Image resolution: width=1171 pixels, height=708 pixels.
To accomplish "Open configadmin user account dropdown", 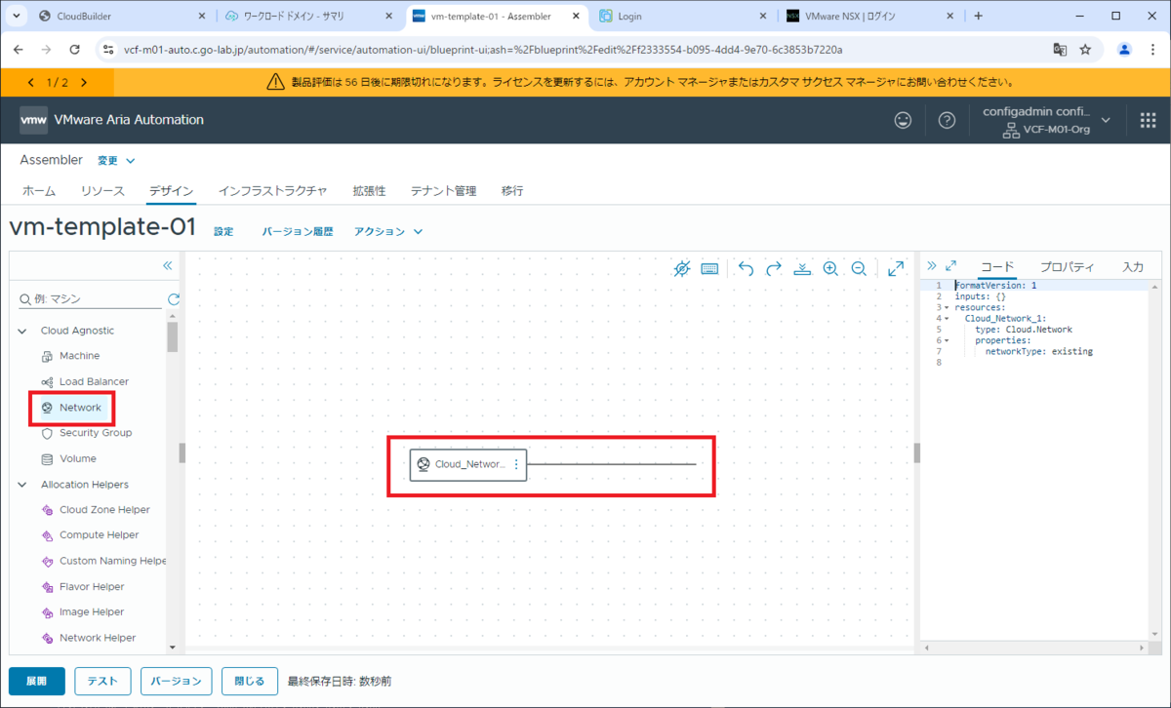I will coord(1046,120).
